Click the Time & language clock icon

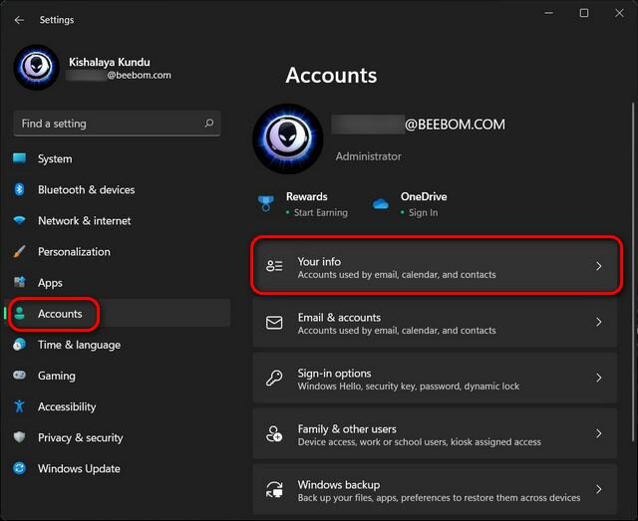pyautogui.click(x=19, y=345)
